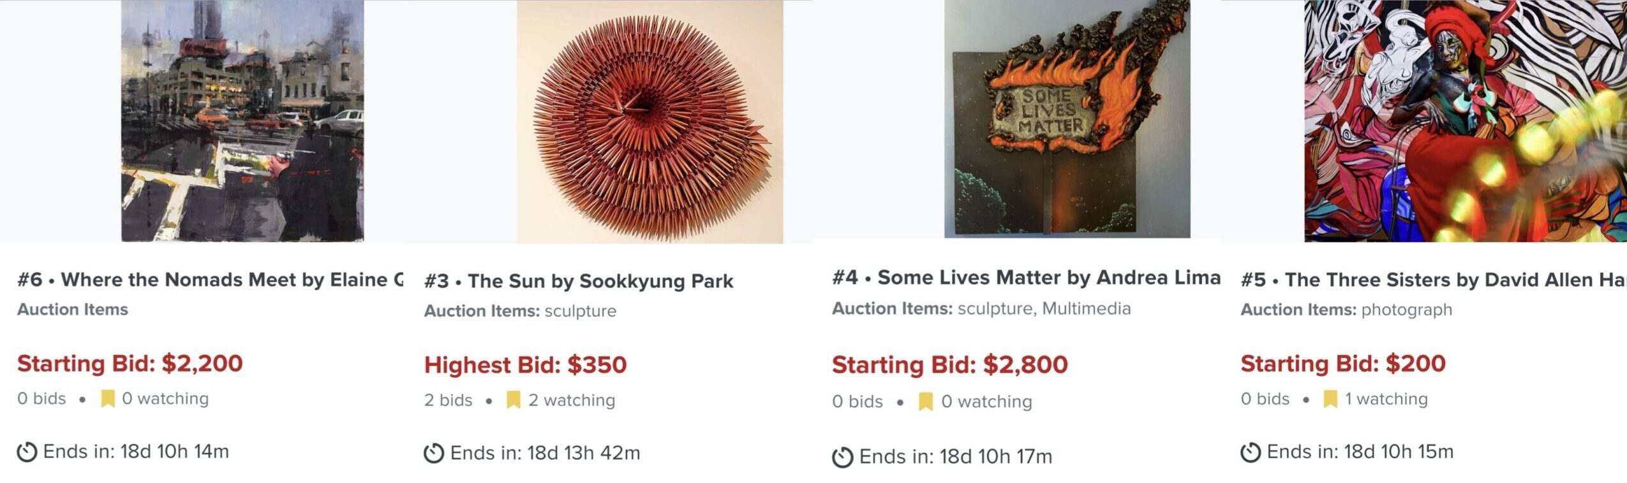1627x483 pixels.
Task: Click the clock icon next to 18d 10h 17m
Action: click(842, 457)
